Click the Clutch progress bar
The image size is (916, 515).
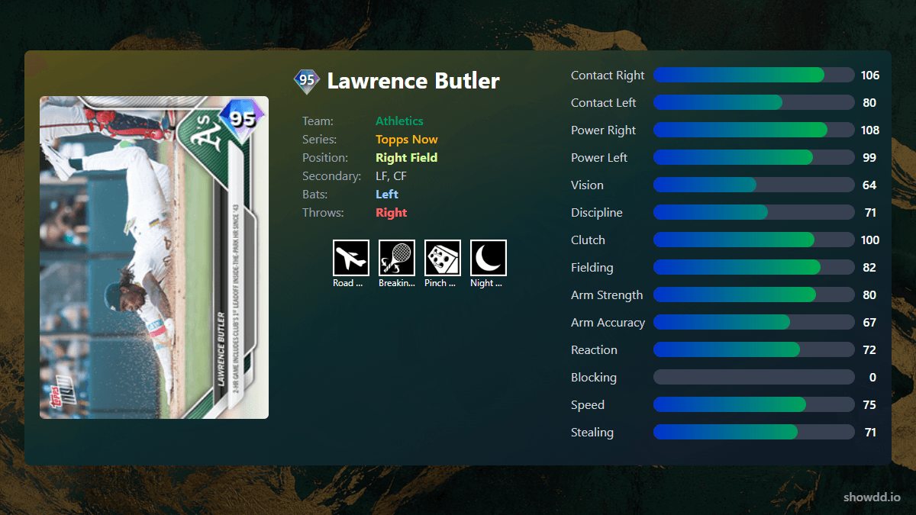pyautogui.click(x=754, y=240)
